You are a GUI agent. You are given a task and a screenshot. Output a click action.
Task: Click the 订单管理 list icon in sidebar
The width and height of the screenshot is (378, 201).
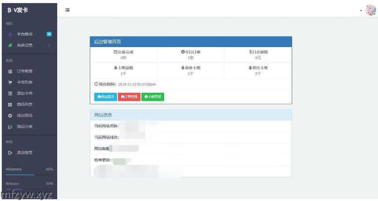10,71
